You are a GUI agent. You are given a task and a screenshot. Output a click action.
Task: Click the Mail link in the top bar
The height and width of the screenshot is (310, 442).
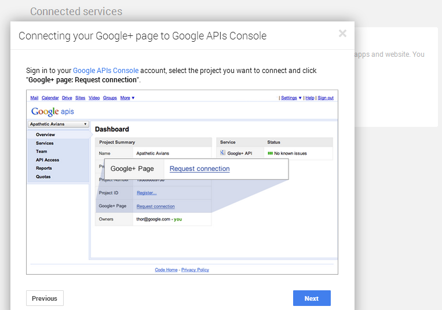pyautogui.click(x=34, y=98)
